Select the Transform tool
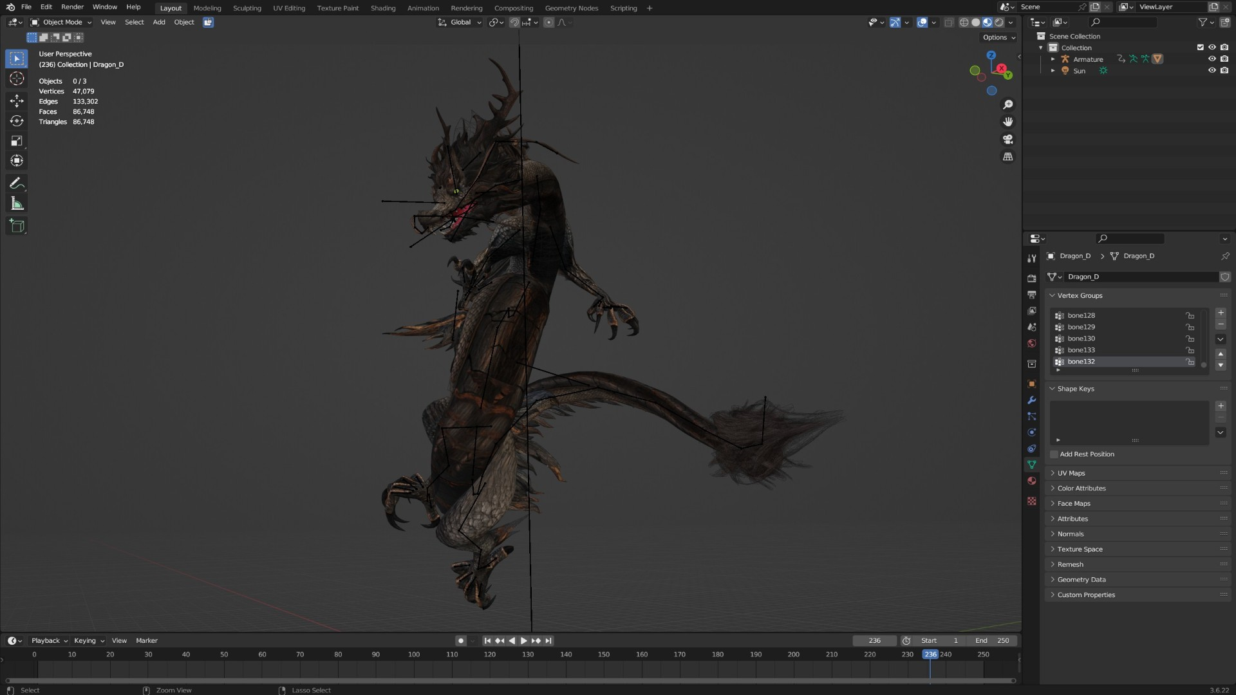Image resolution: width=1236 pixels, height=695 pixels. coord(17,161)
